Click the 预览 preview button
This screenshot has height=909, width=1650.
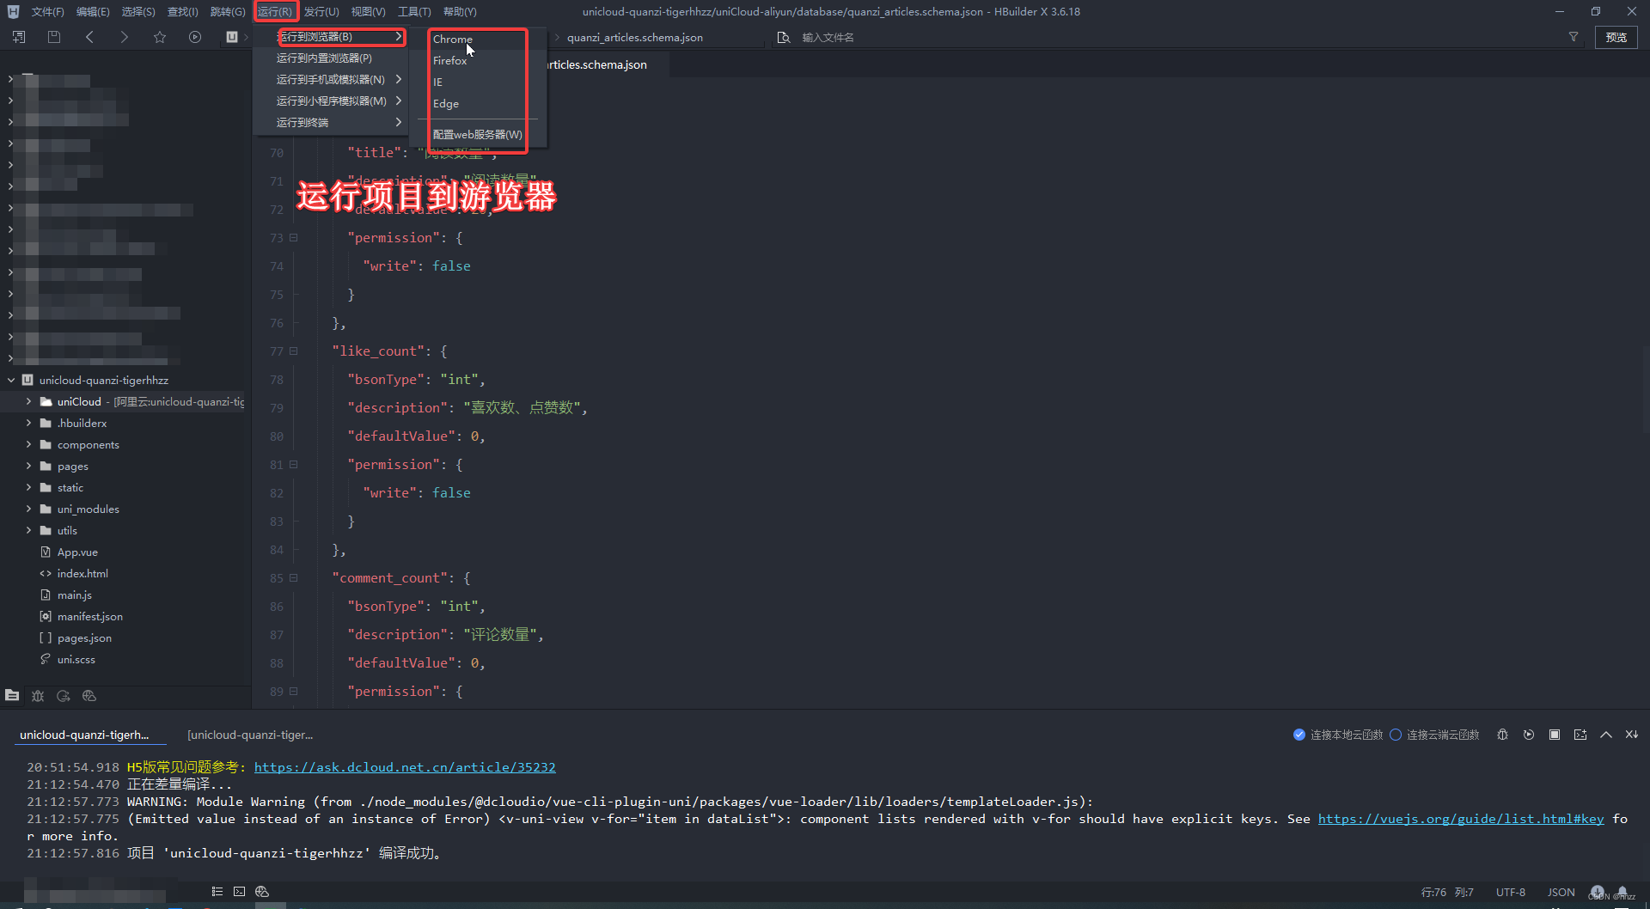(1616, 37)
